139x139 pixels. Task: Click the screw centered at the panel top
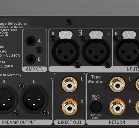[69, 22]
